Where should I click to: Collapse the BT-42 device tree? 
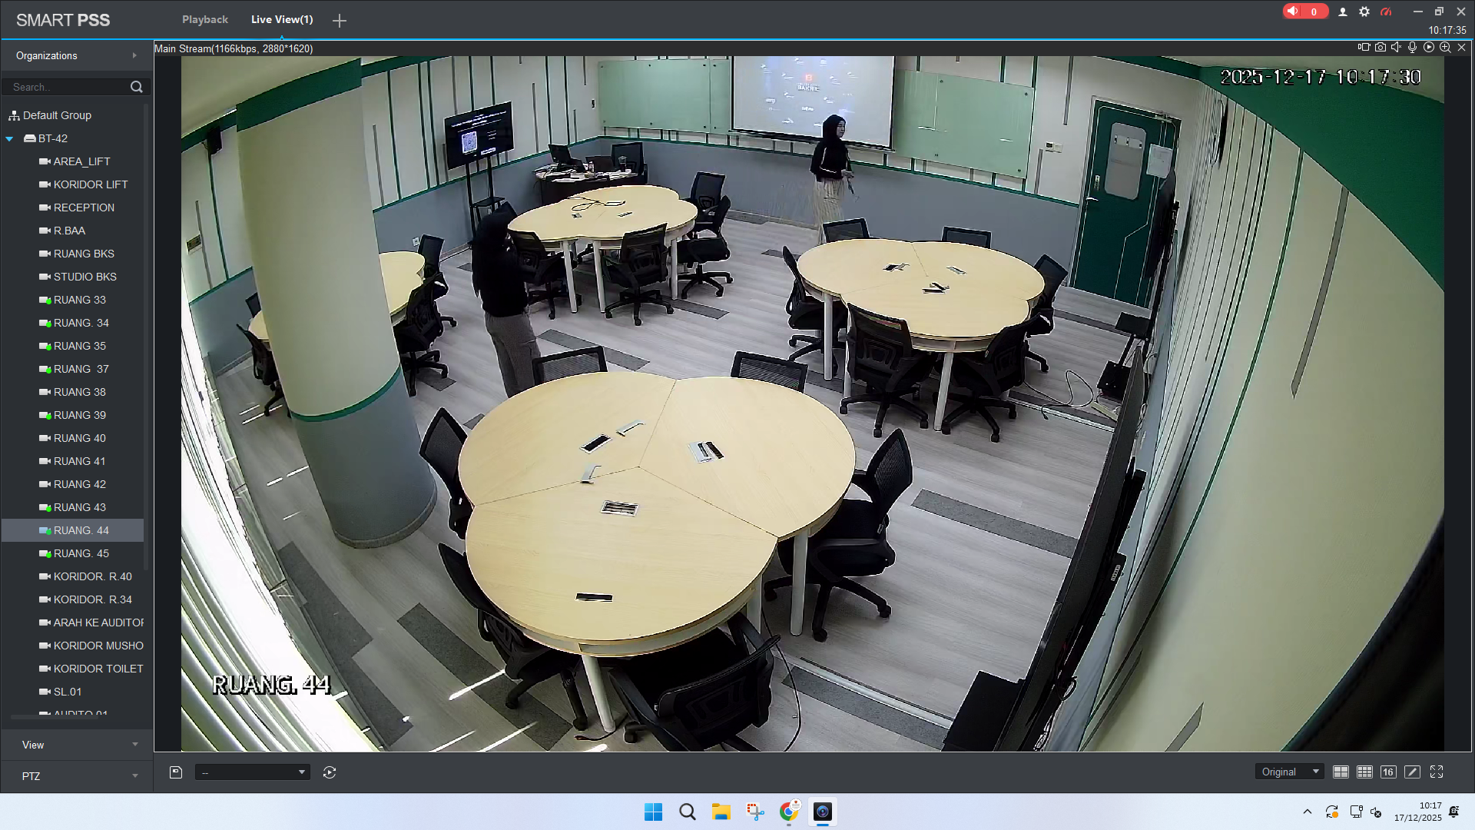9,138
